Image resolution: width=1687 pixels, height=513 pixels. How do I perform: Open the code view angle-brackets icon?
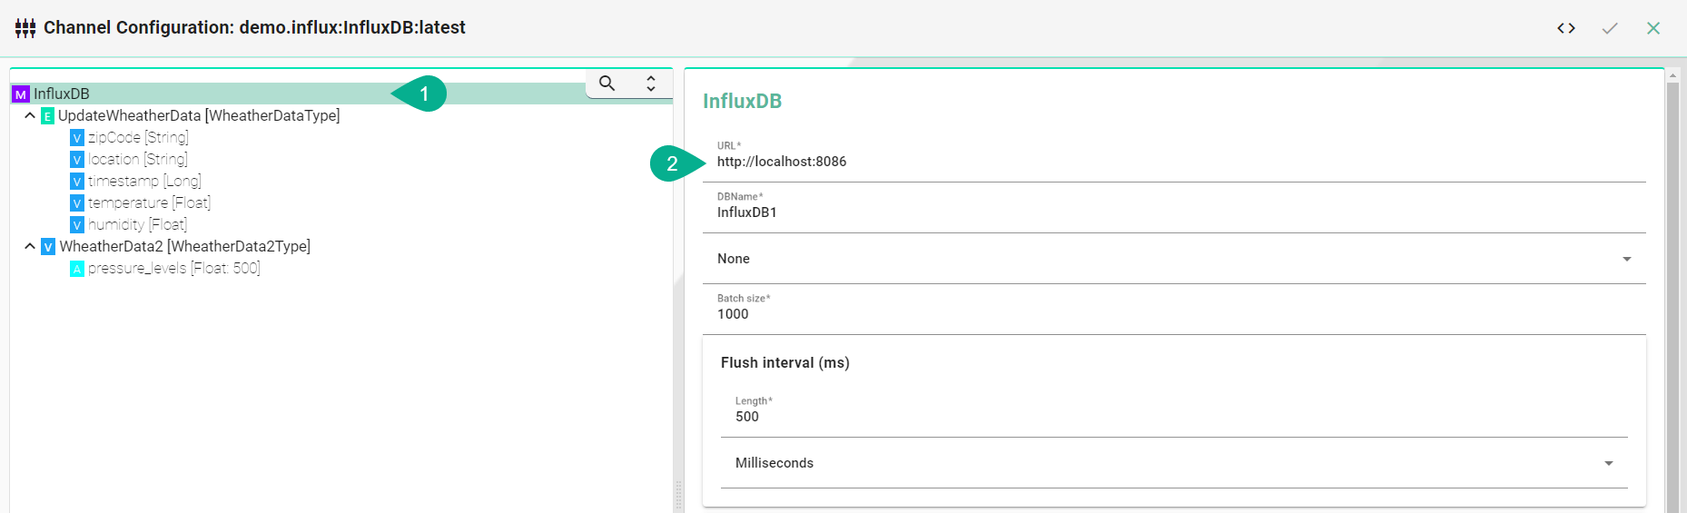1565,28
